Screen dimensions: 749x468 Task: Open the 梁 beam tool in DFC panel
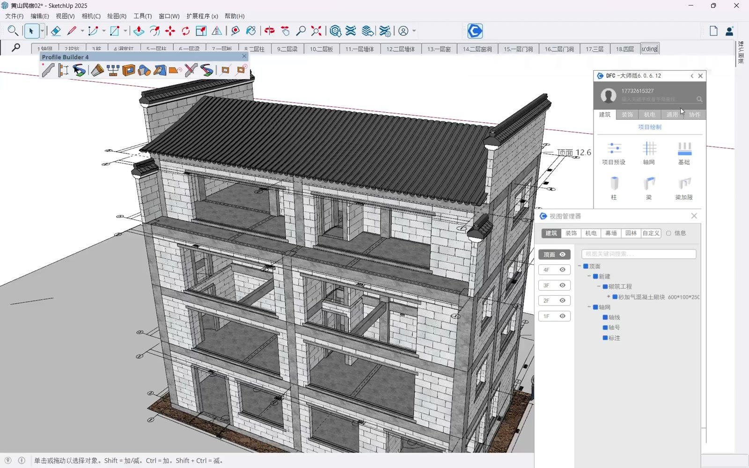(x=649, y=188)
